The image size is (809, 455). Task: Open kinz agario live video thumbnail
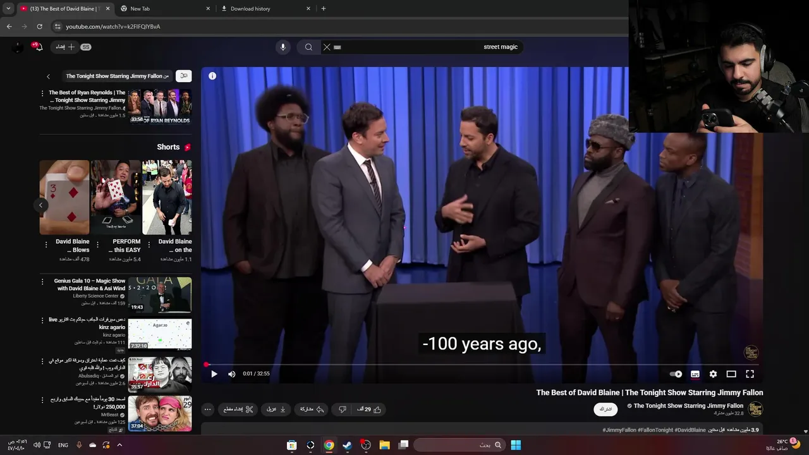point(160,334)
